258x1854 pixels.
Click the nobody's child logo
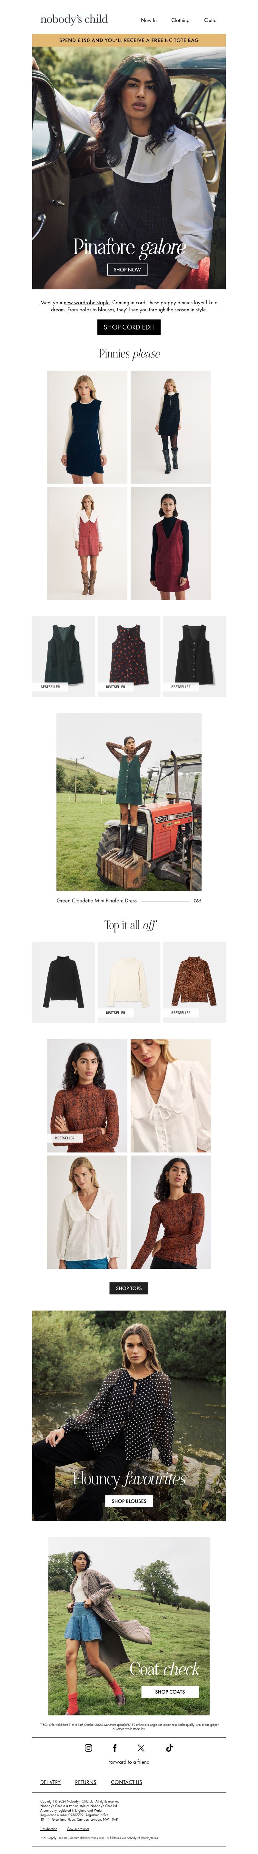coord(74,19)
